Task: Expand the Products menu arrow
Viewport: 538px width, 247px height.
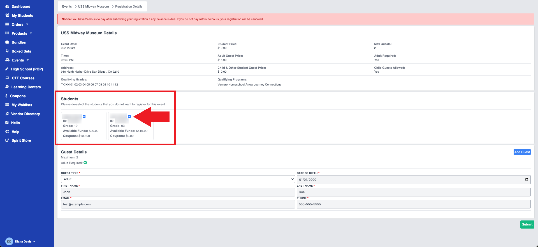Action: coord(31,33)
